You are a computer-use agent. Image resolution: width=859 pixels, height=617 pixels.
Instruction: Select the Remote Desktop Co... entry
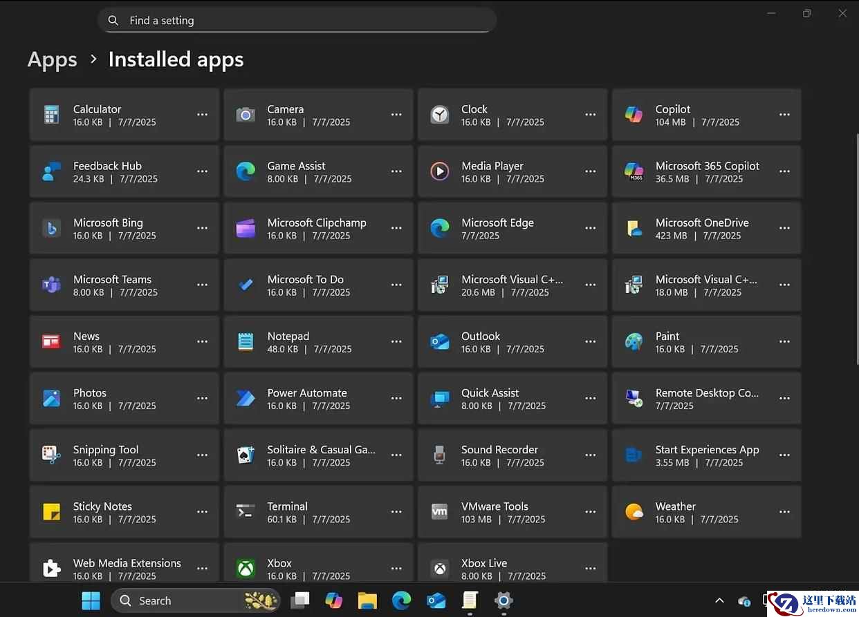tap(707, 398)
